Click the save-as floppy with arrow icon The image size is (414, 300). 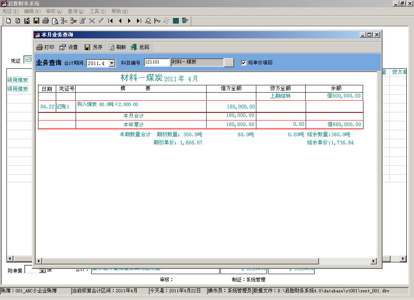(x=27, y=21)
